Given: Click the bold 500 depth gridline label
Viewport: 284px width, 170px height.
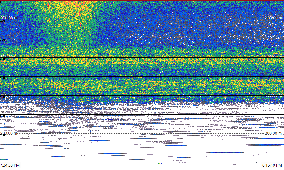Looking at the screenshot, I should coord(3,97).
